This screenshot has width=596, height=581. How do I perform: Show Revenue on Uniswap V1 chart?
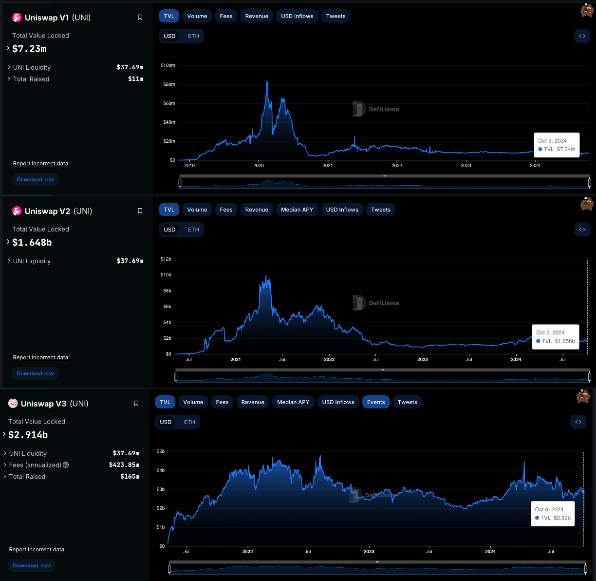(257, 16)
